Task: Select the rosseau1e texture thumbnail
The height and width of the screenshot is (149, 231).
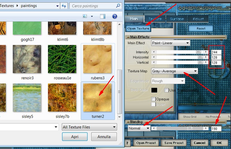Action: [62, 59]
